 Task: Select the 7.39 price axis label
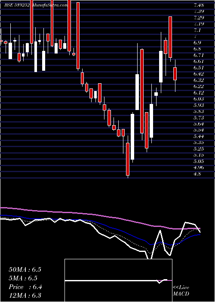click(199, 11)
